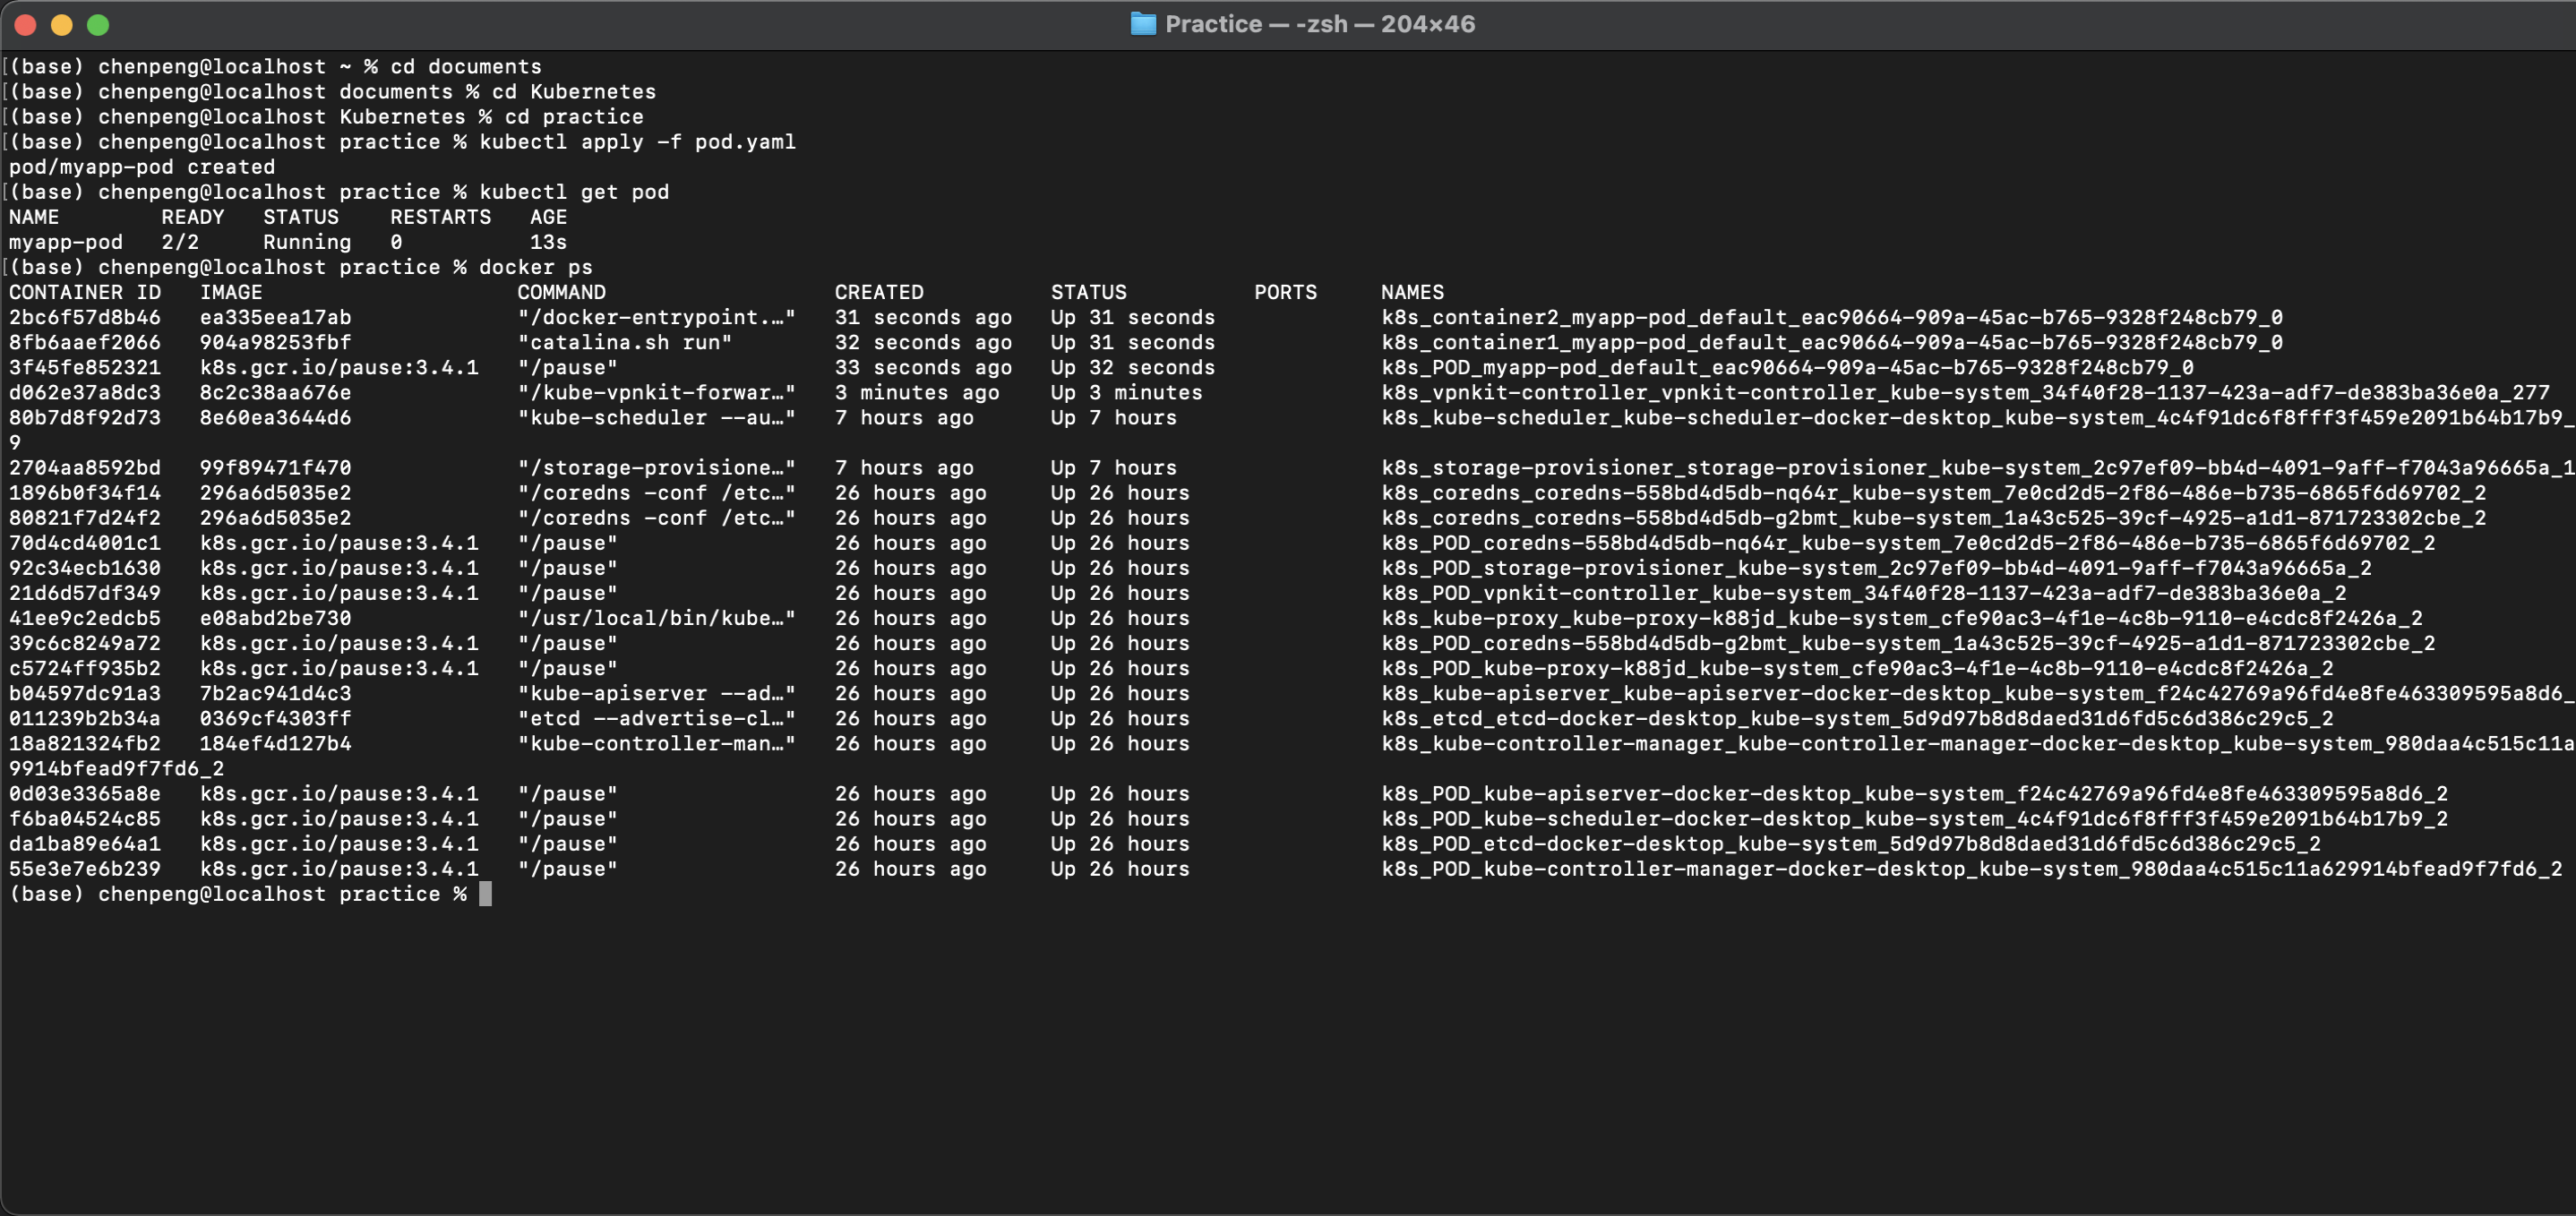
Task: Click the 'Running' status value
Action: pos(307,242)
